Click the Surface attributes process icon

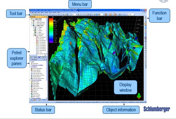point(32,72)
